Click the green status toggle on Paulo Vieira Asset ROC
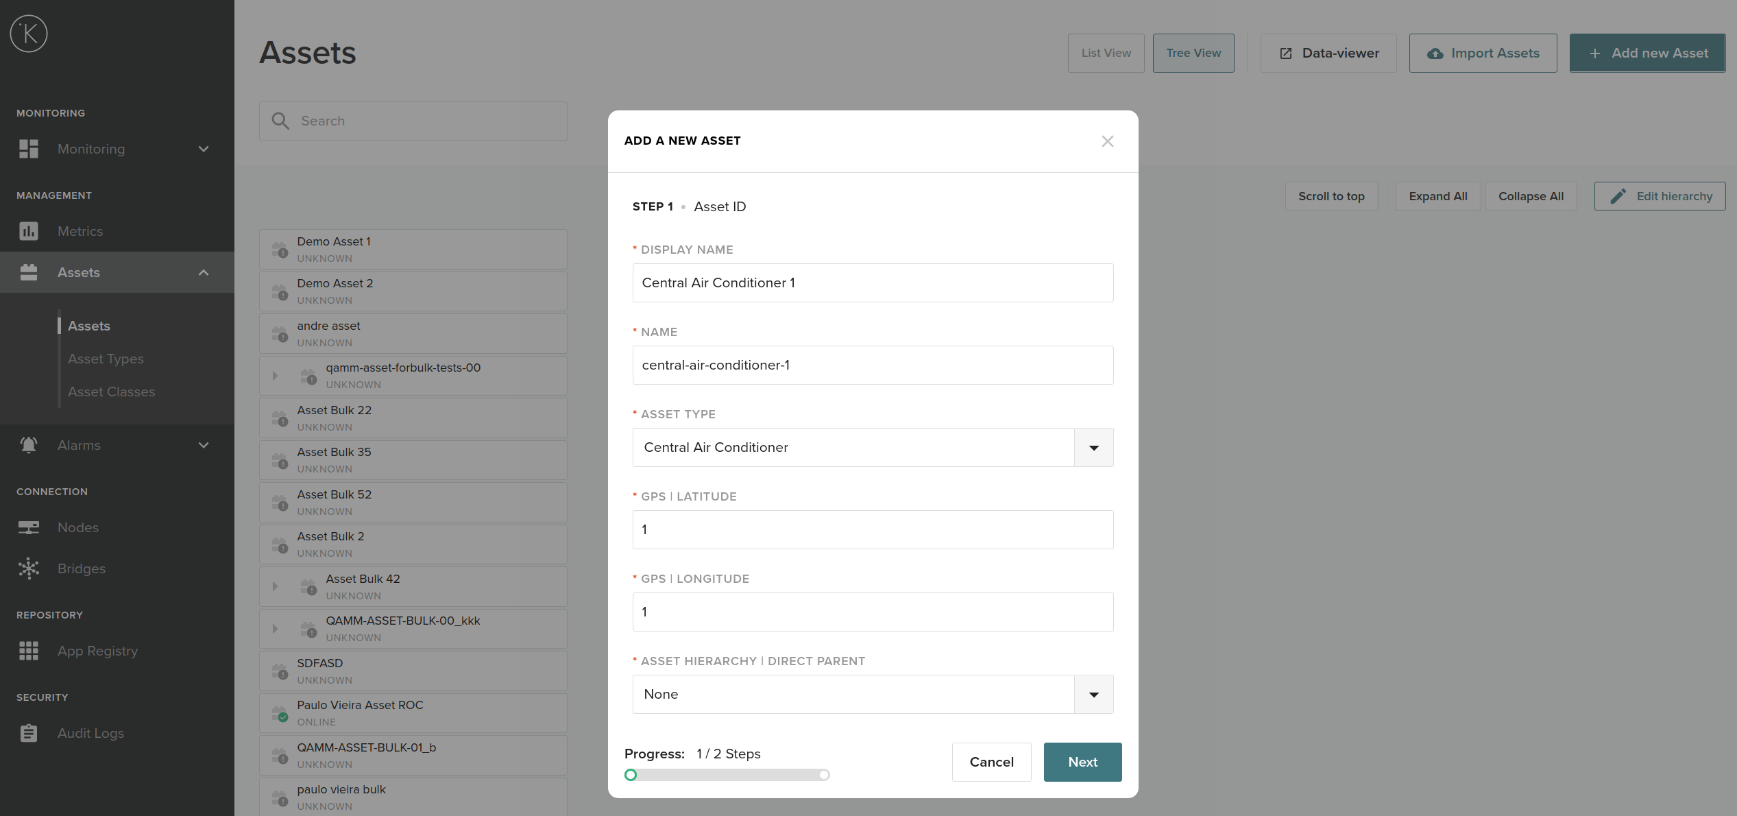1737x816 pixels. tap(282, 716)
